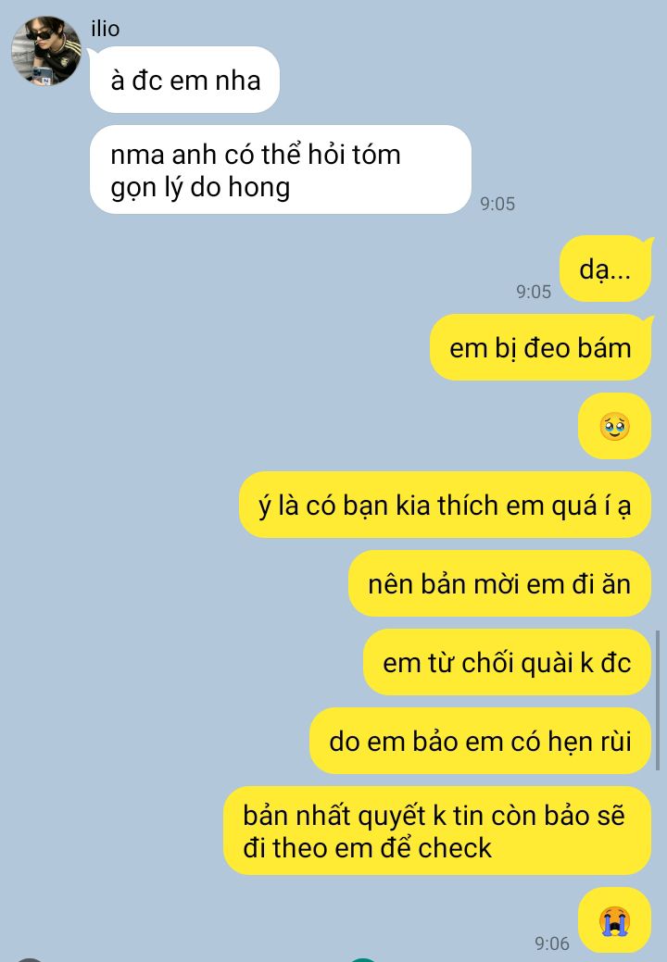Image resolution: width=667 pixels, height=962 pixels.
Task: Select the 'dạ...' reply bubble
Action: click(x=605, y=269)
